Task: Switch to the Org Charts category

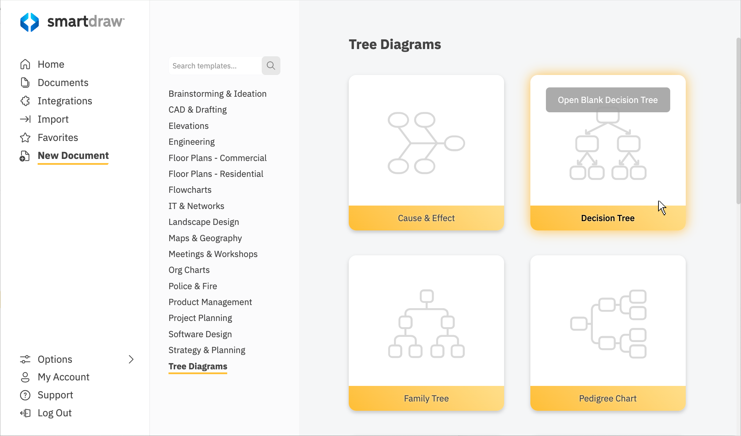Action: 189,270
